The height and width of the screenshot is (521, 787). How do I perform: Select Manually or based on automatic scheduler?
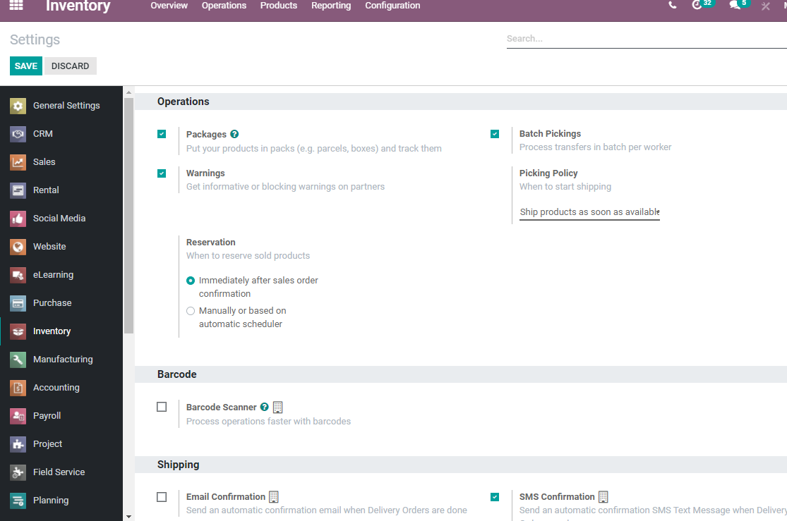click(191, 310)
